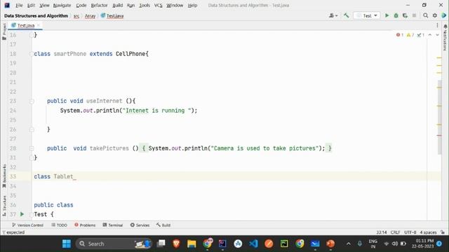Close the Test.java editor tab
This screenshot has height=252, width=449.
pos(39,25)
